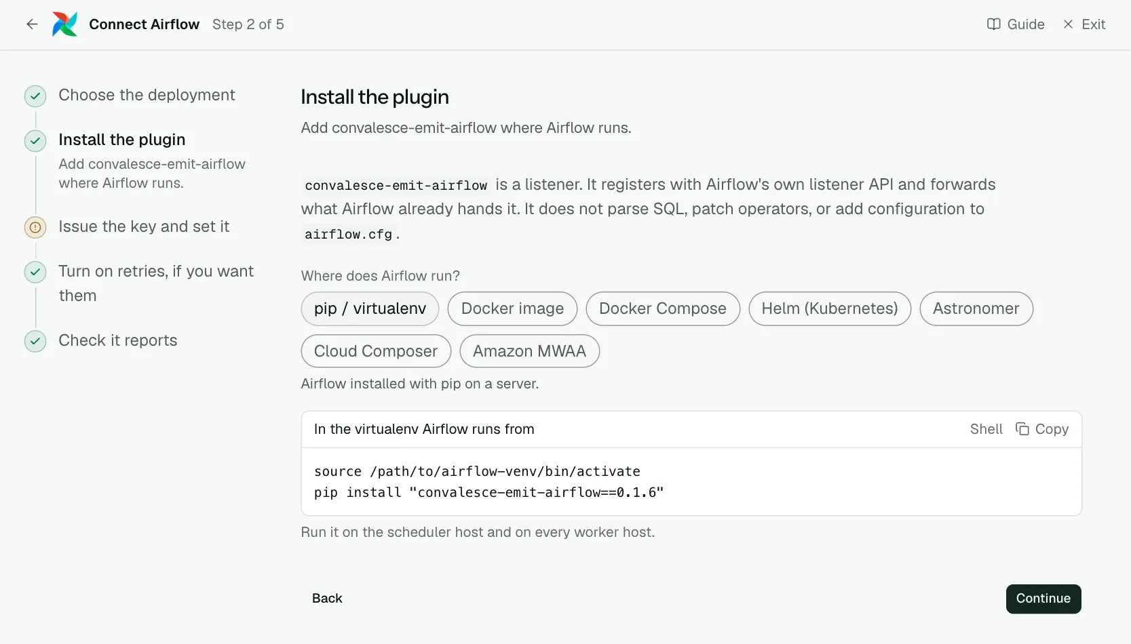Open the Check it reports step
The height and width of the screenshot is (644, 1131).
pyautogui.click(x=118, y=340)
